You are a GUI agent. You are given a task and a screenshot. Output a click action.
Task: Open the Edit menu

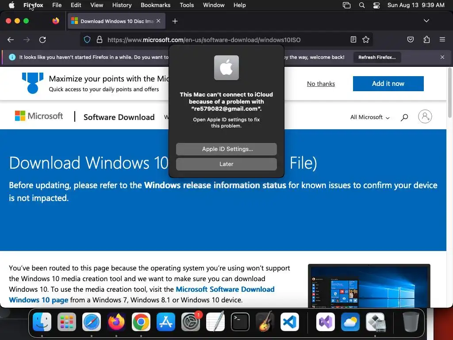[x=76, y=5]
